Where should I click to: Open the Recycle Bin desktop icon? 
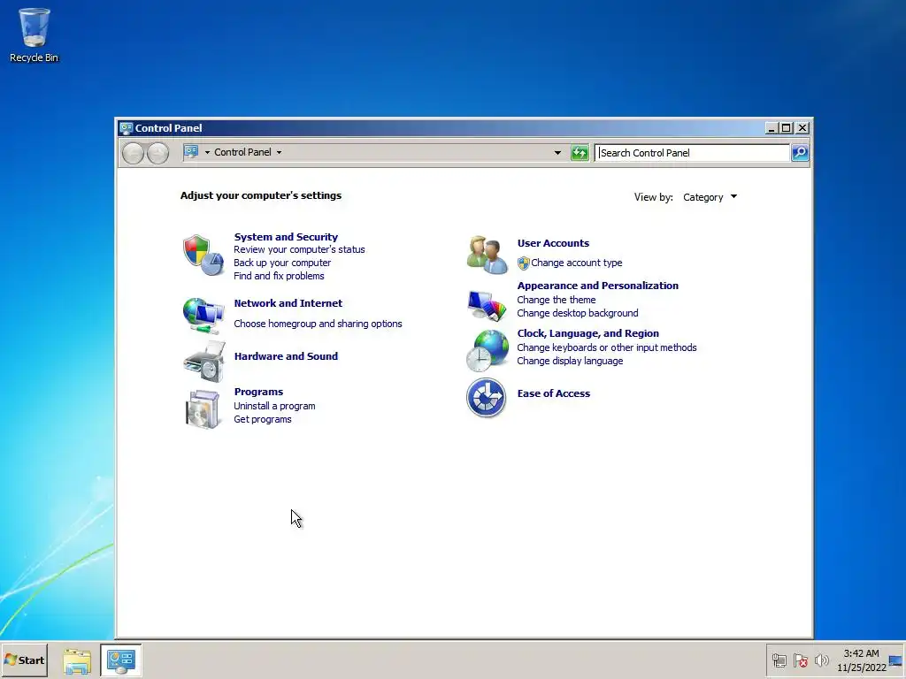pyautogui.click(x=35, y=34)
